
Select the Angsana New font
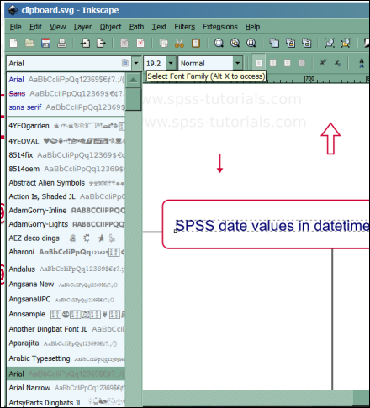coord(66,285)
